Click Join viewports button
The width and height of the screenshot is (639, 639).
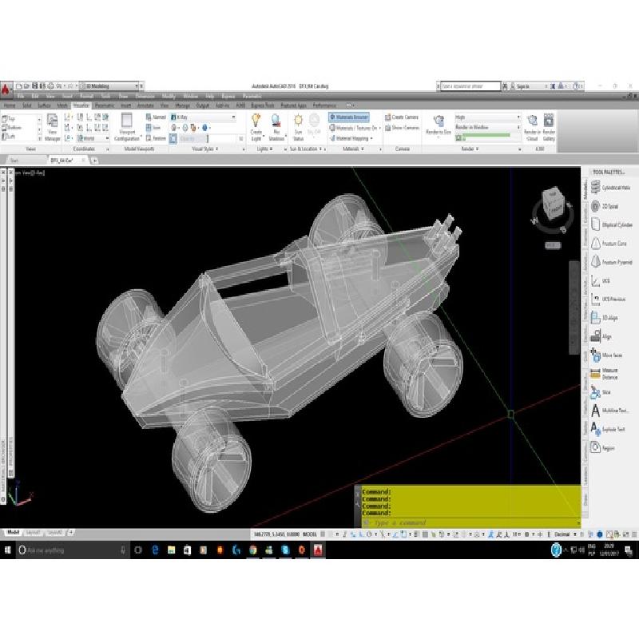coord(153,128)
